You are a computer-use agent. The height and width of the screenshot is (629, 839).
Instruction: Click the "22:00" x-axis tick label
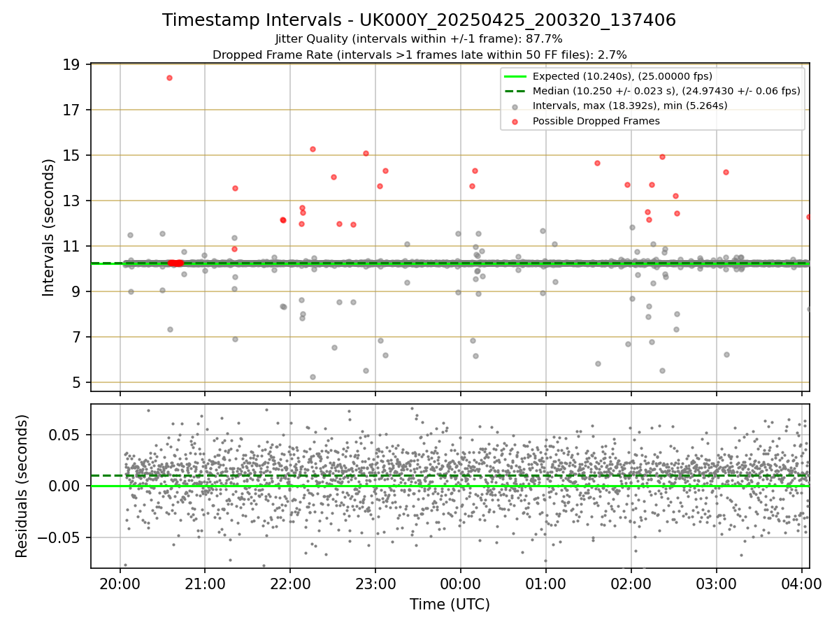point(290,583)
